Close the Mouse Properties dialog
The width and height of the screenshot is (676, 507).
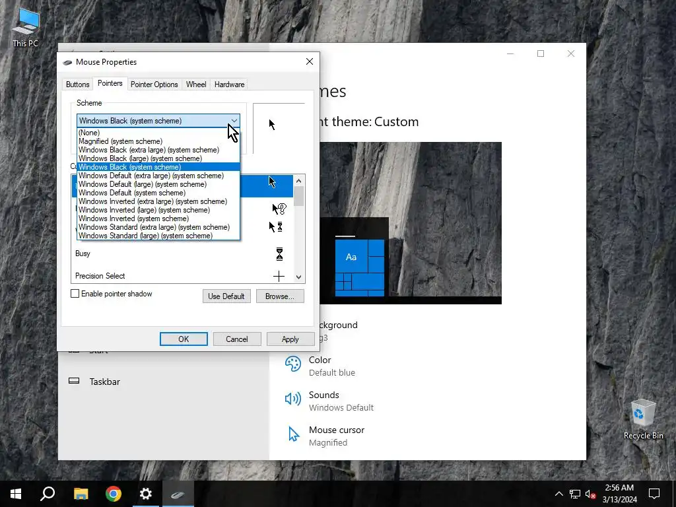pyautogui.click(x=310, y=61)
